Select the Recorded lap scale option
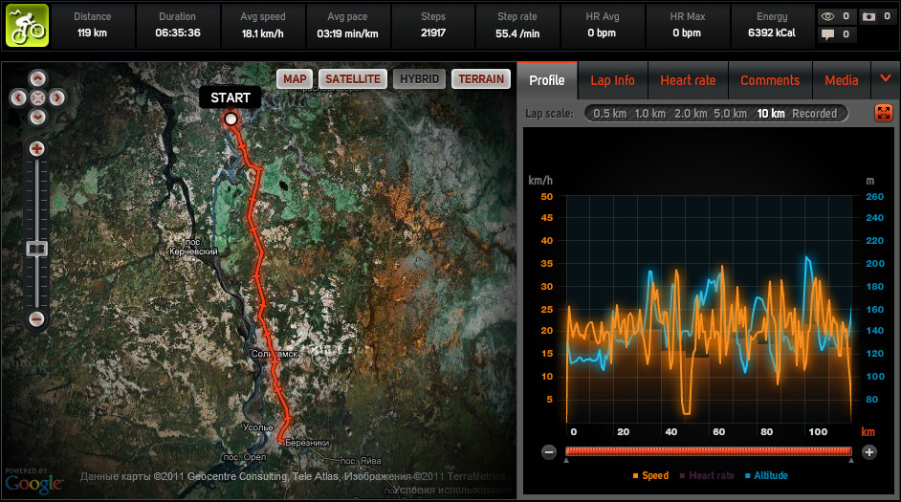901x502 pixels. point(814,113)
